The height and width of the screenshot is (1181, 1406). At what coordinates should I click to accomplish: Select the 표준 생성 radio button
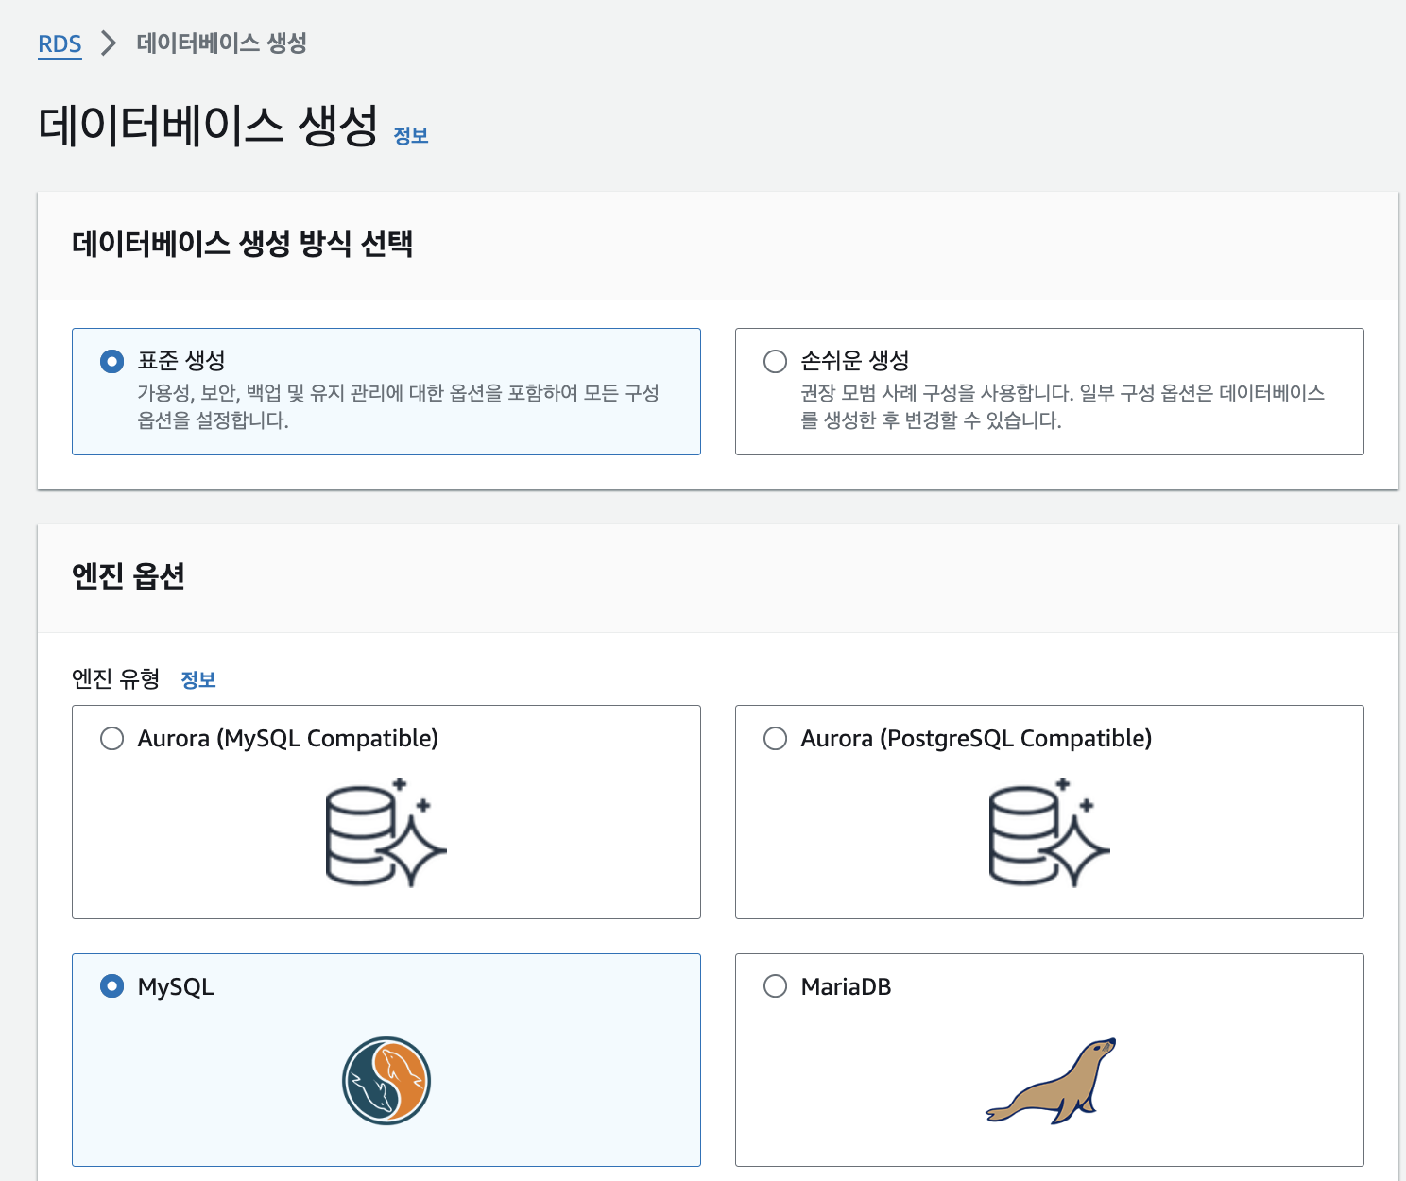pyautogui.click(x=112, y=361)
